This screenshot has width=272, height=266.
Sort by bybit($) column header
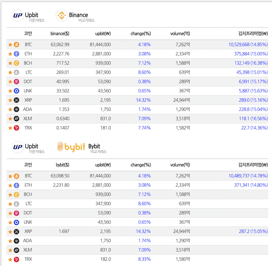tap(63, 165)
